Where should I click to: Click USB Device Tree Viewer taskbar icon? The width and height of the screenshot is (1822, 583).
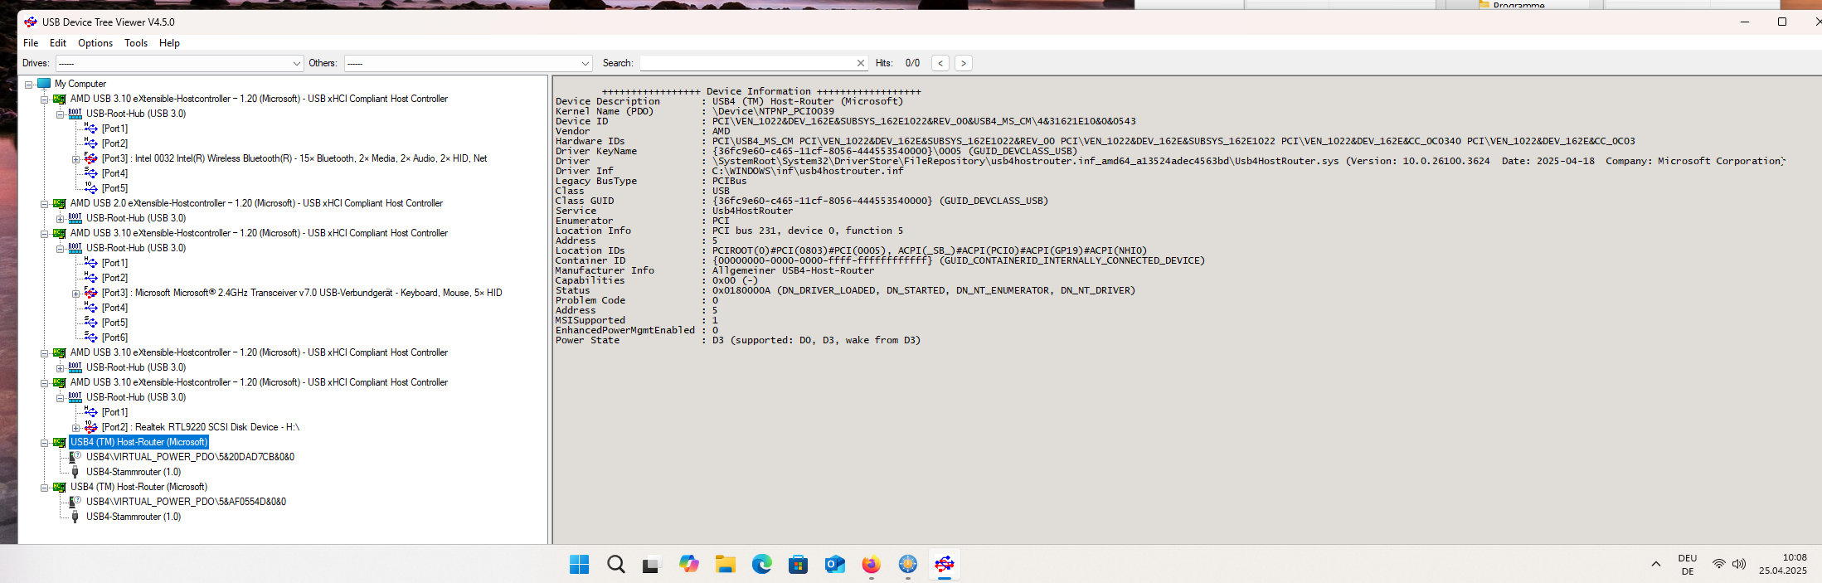(x=944, y=565)
